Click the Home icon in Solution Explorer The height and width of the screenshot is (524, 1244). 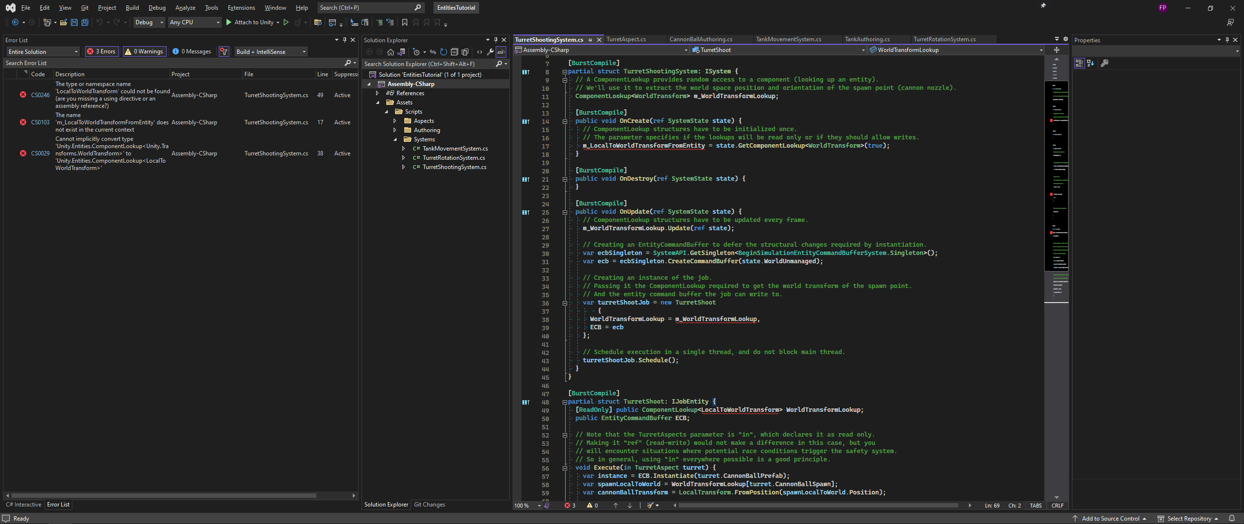click(x=390, y=52)
